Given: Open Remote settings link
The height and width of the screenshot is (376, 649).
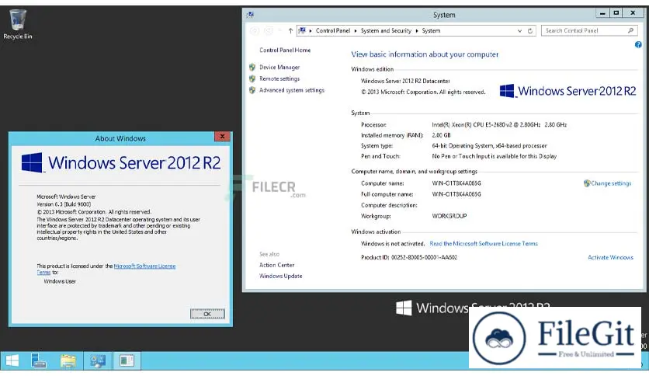Looking at the screenshot, I should click(279, 78).
